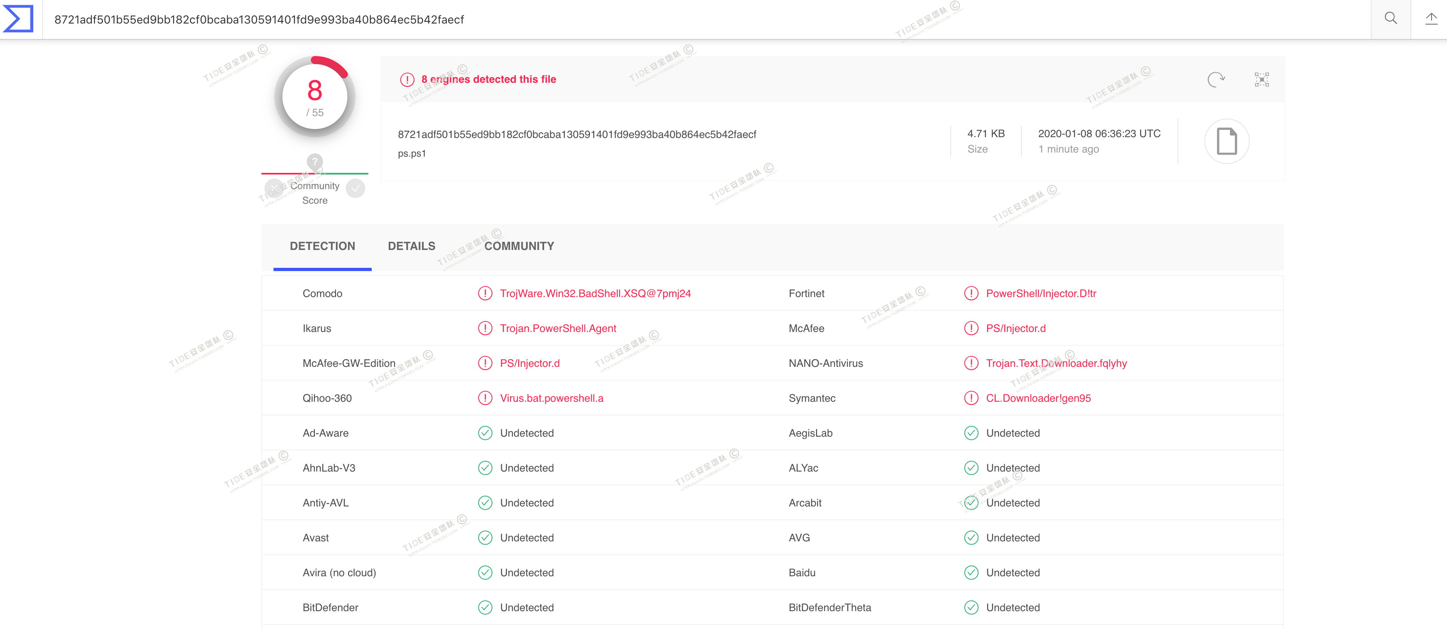1447x629 pixels.
Task: Click CL.Downloader!gen95 Symantec result
Action: [1038, 398]
